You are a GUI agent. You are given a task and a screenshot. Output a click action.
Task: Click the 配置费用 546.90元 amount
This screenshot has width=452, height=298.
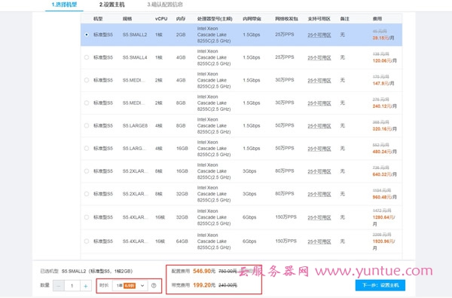pos(204,271)
